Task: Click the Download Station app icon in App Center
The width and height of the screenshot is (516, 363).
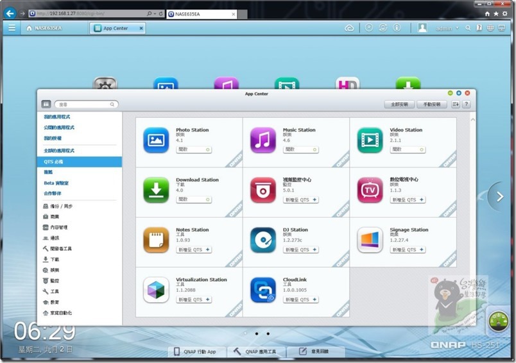Action: coord(157,190)
